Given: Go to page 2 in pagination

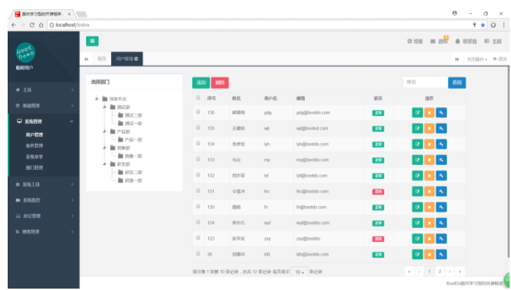Looking at the screenshot, I should point(440,271).
